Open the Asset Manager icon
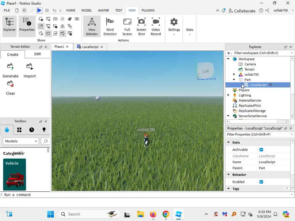 41,19
